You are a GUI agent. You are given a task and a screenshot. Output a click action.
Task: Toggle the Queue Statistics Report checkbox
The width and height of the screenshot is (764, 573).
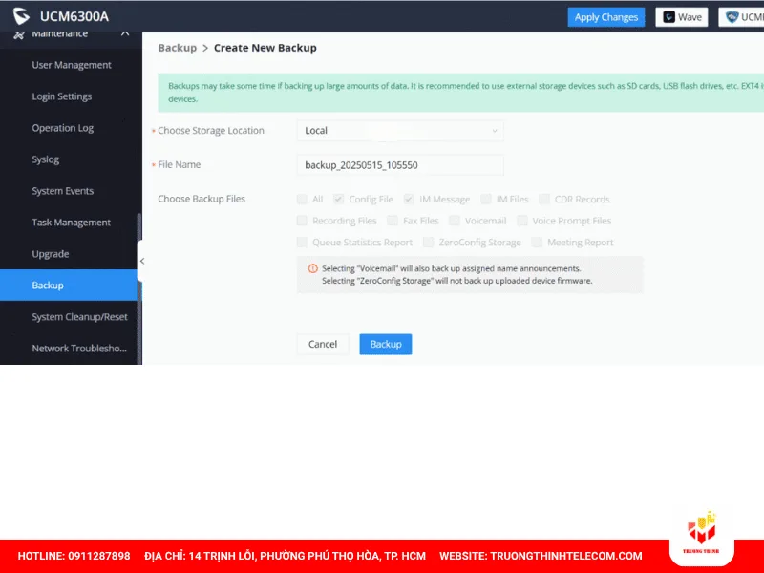pos(302,243)
